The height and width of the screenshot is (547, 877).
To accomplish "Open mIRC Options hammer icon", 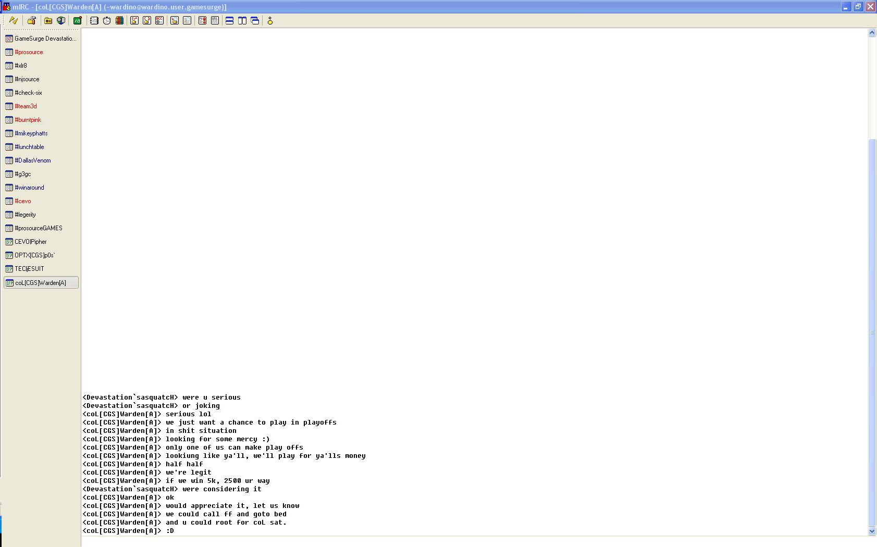I will coord(32,20).
